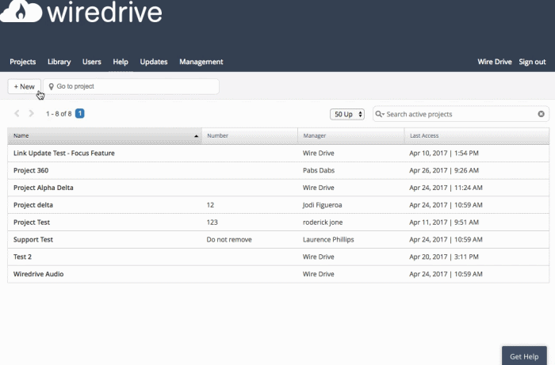
Task: Open search options magnifier icon
Action: (380, 114)
